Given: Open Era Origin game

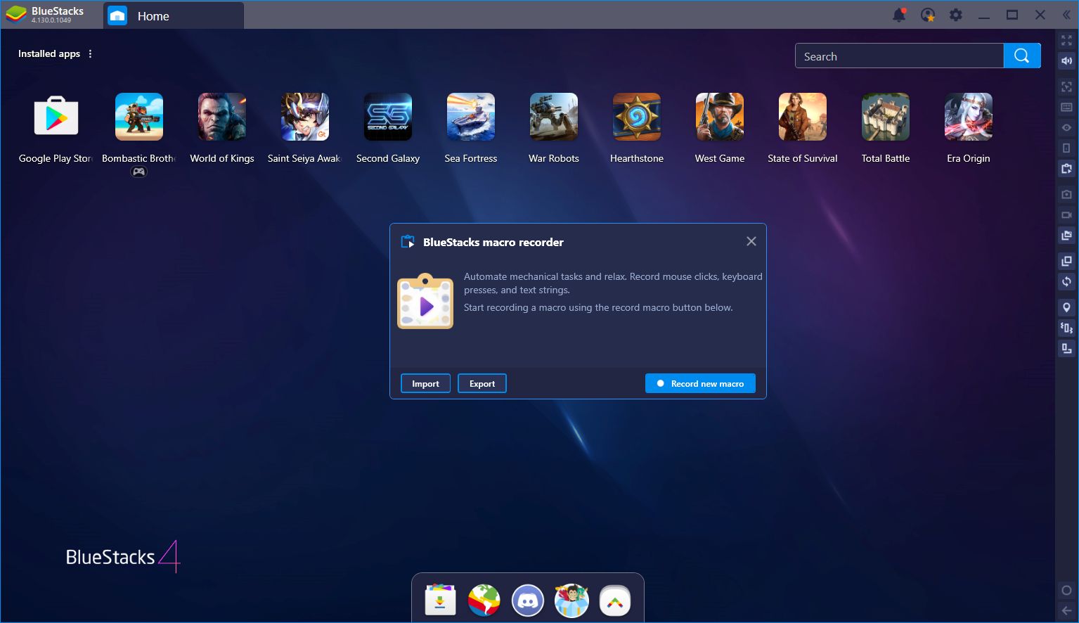Looking at the screenshot, I should tap(969, 117).
